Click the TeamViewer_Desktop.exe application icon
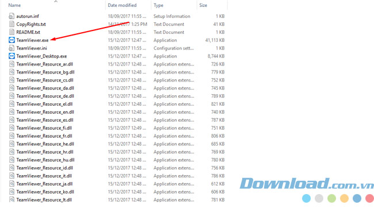This screenshot has height=209, width=374. 12,56
